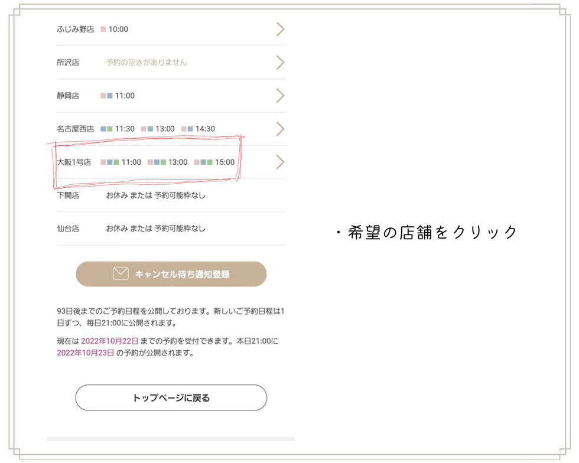Click トップページに戻る button

(x=171, y=398)
